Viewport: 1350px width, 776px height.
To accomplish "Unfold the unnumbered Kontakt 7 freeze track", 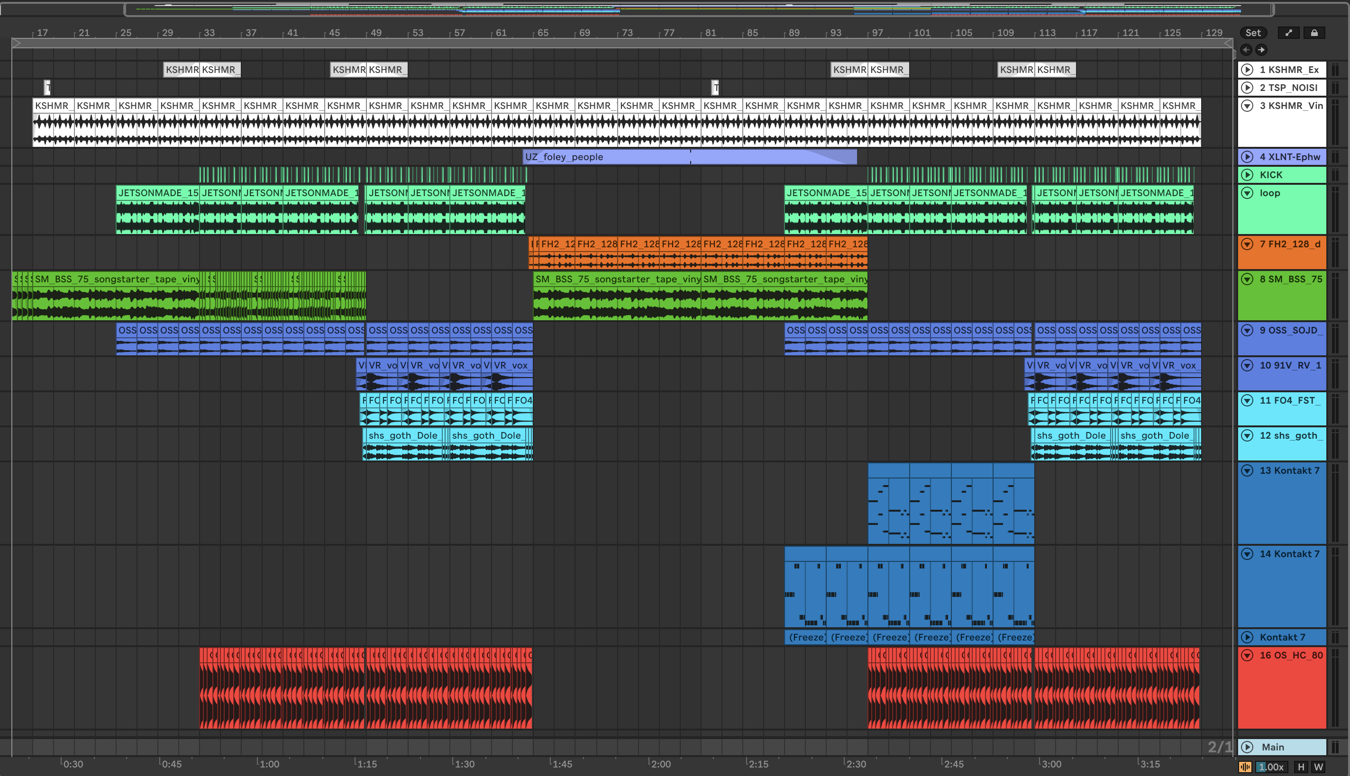I will (1247, 637).
